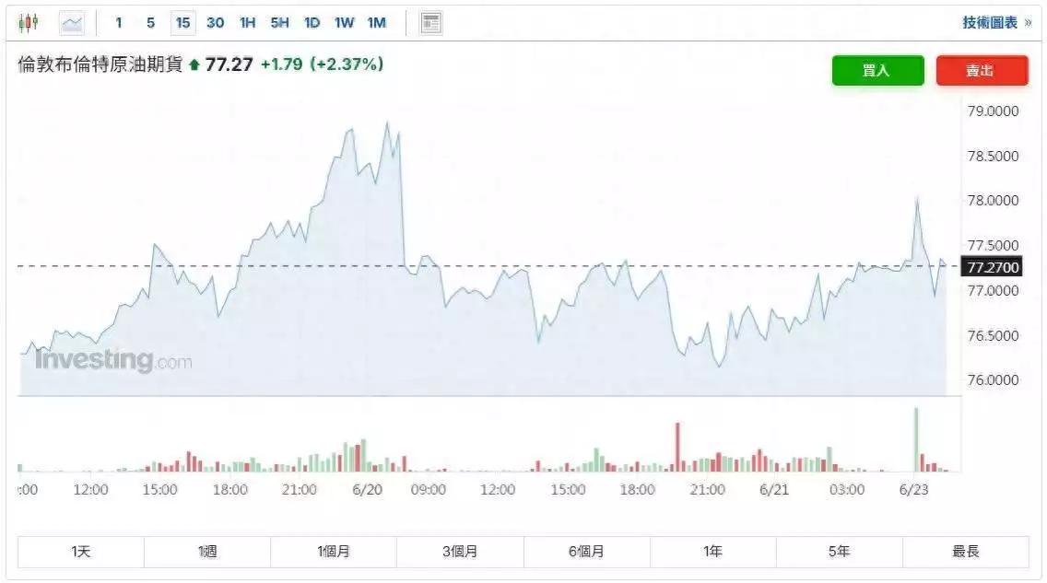Switch to 1W interval
The height and width of the screenshot is (583, 1047).
(344, 23)
